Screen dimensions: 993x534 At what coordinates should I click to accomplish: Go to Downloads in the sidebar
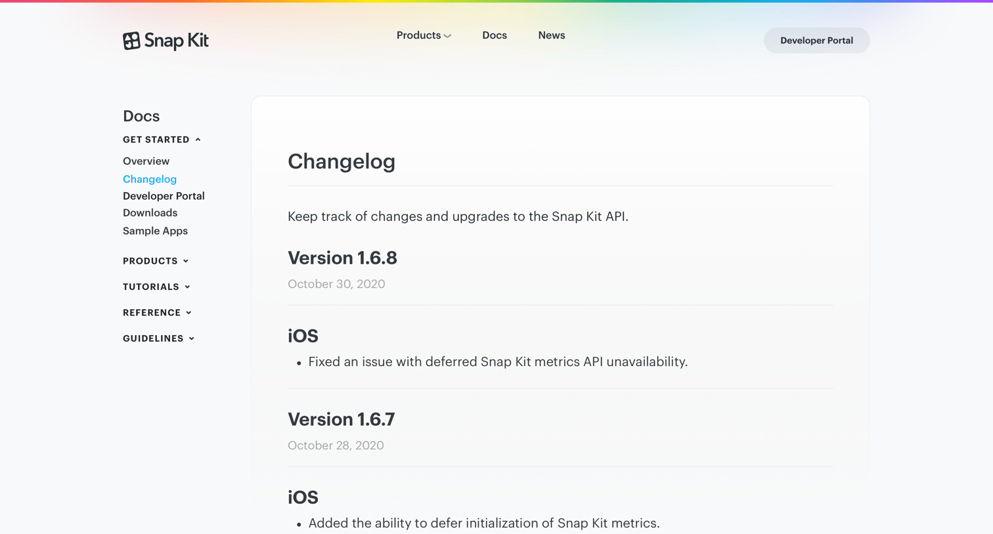[150, 213]
